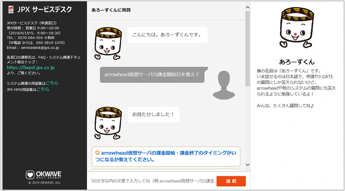345x191 pixels.
Task: Click Arrows-kun avatar beside greeting message
Action: (108, 43)
